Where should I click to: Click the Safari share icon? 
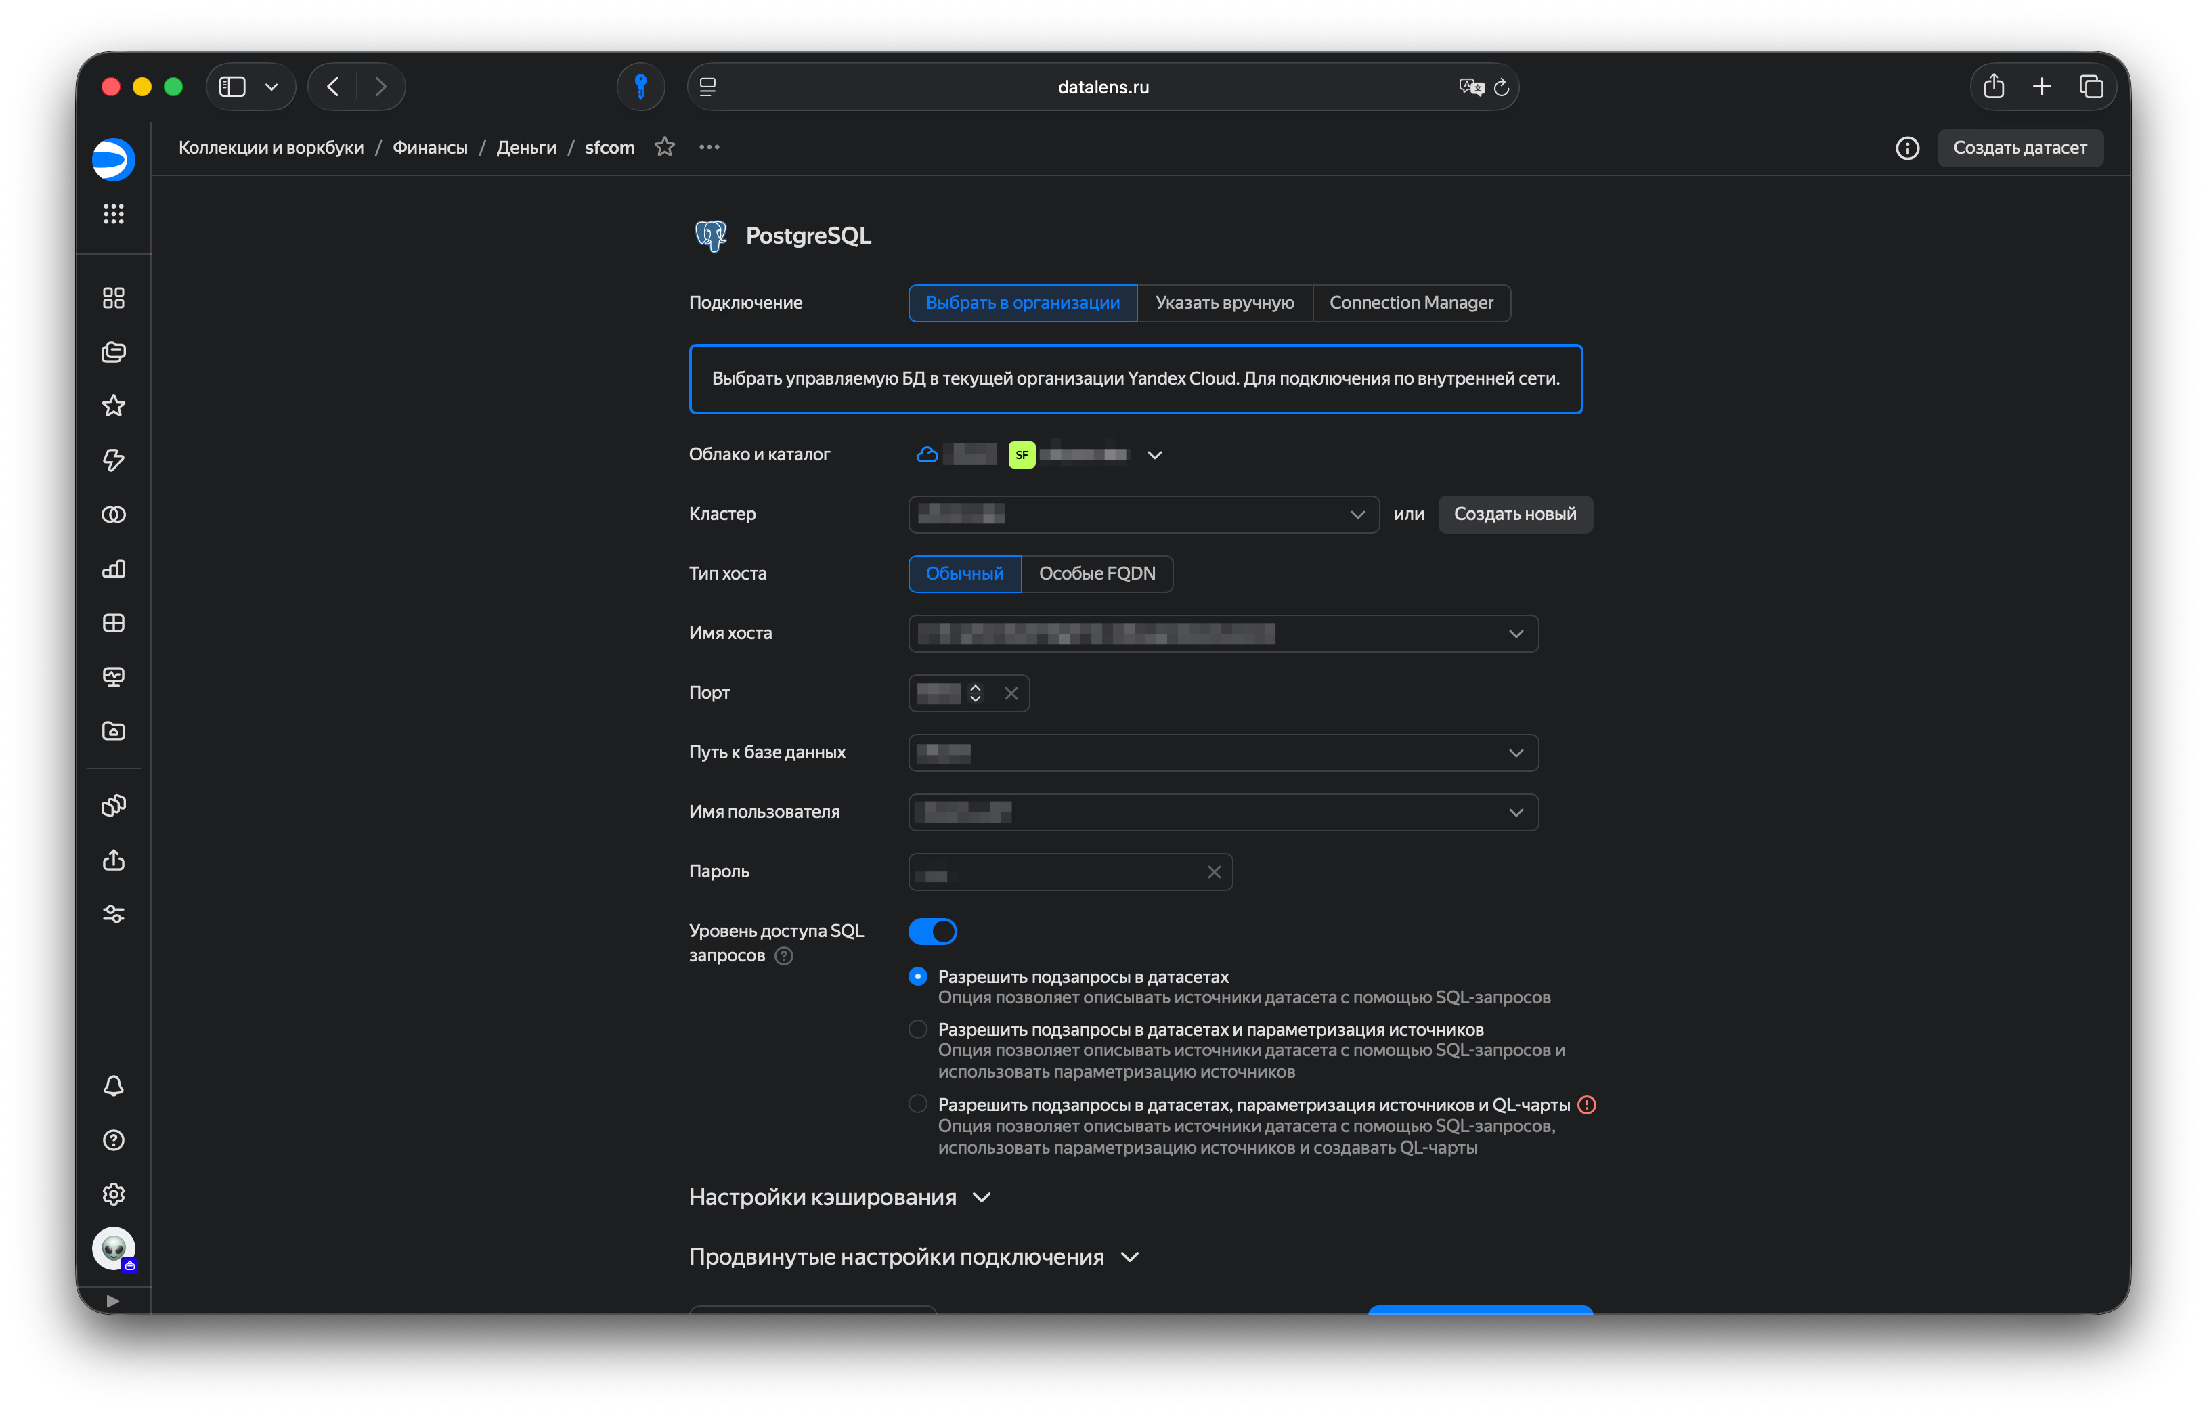point(1993,87)
